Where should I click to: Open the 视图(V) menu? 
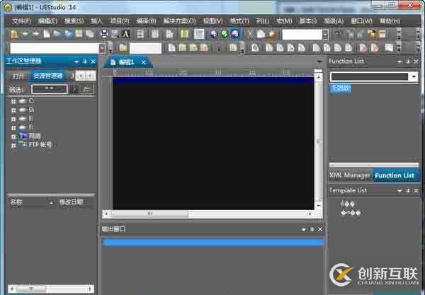coord(213,21)
